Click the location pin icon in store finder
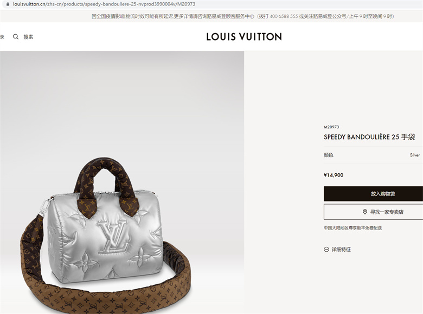Viewport: 423px width, 314px height. [x=365, y=212]
